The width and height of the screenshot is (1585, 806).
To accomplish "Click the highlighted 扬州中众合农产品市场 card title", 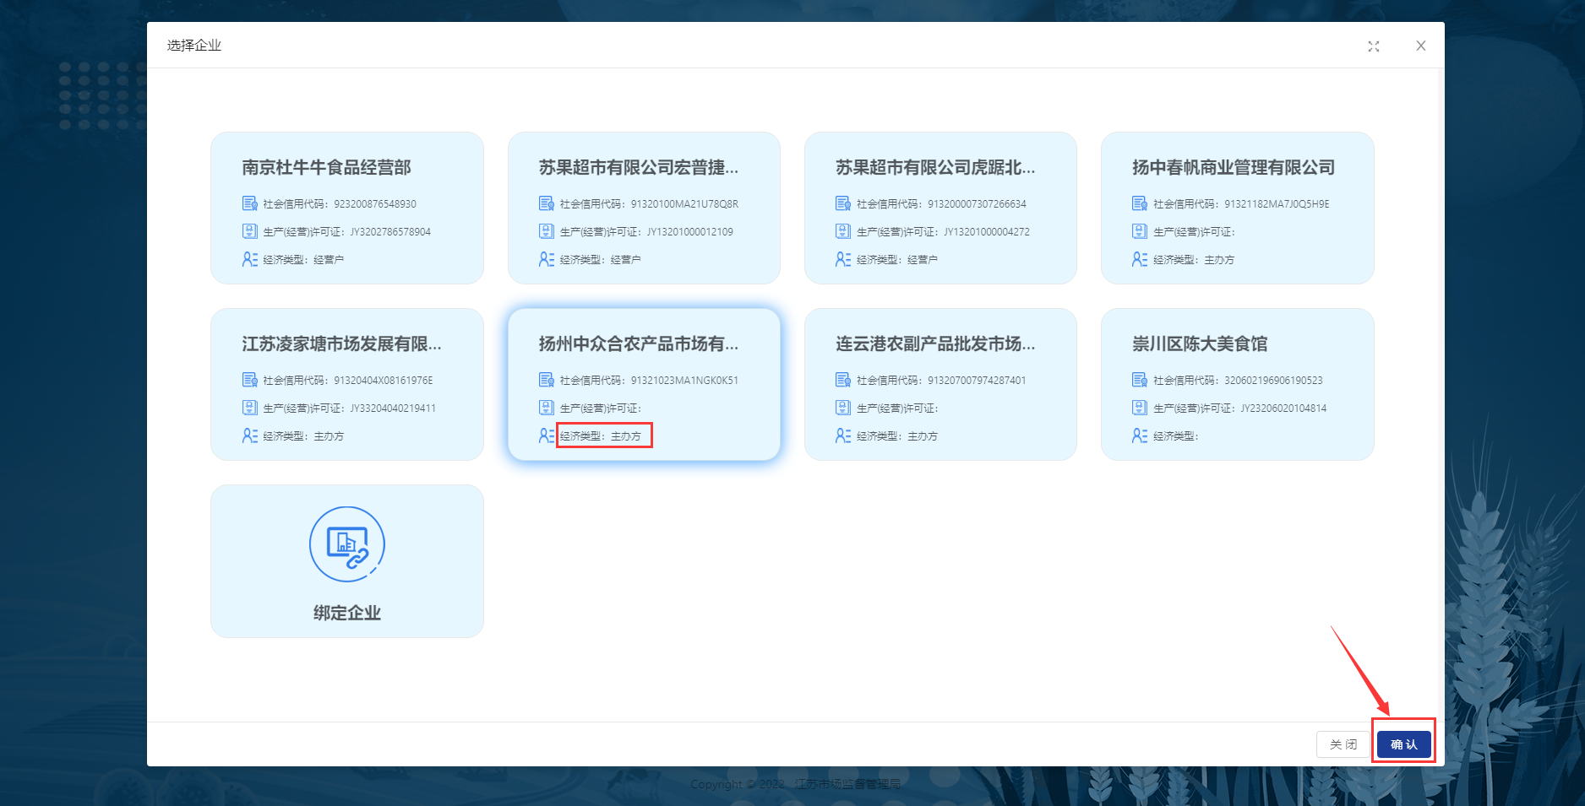I will click(638, 343).
